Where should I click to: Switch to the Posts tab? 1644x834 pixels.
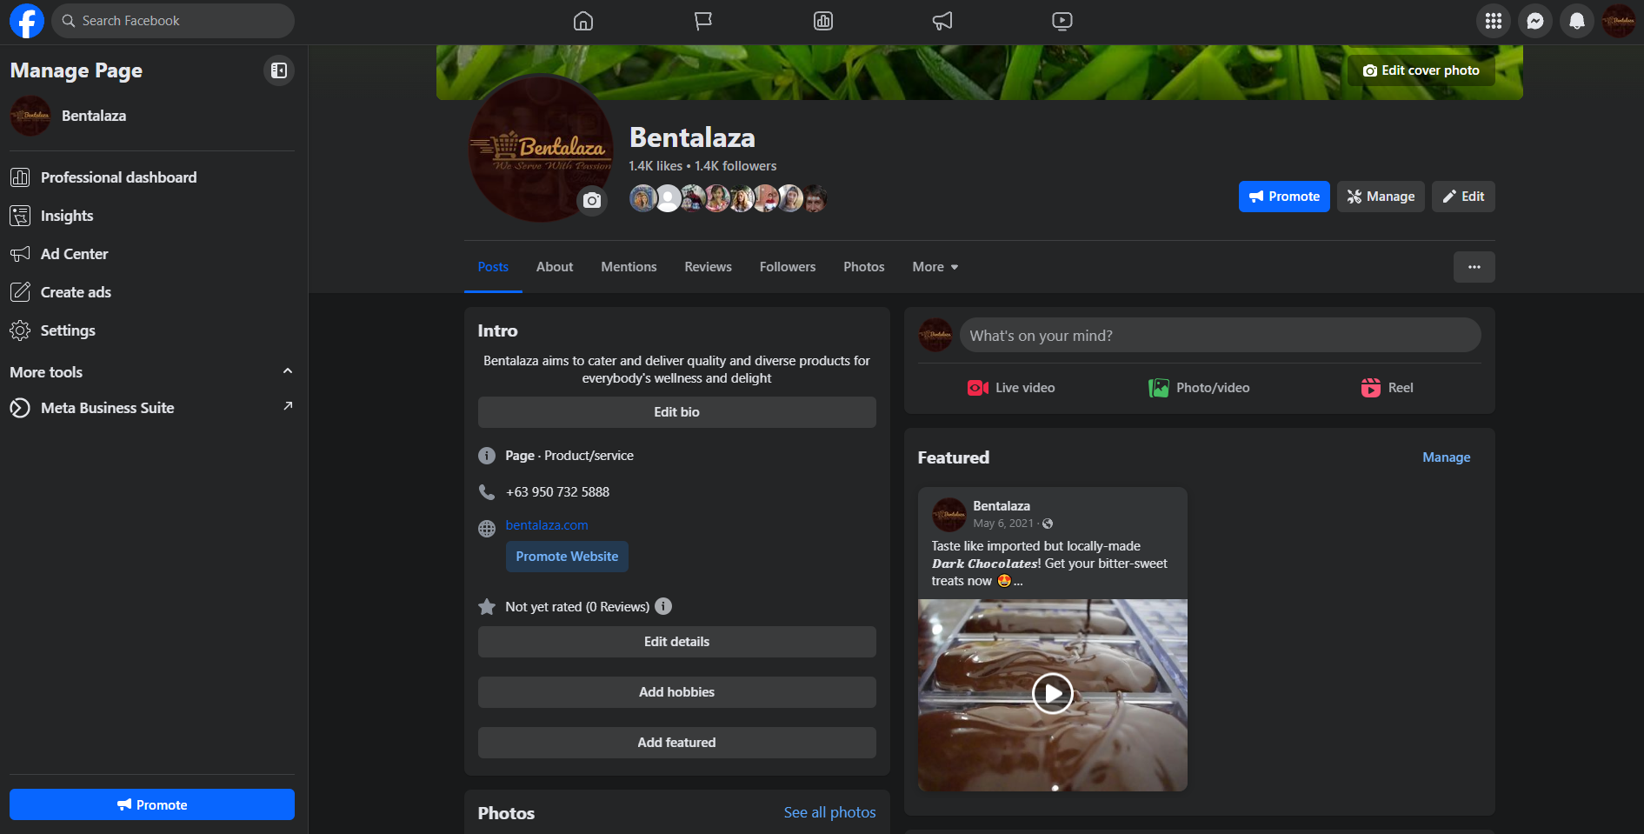493,267
